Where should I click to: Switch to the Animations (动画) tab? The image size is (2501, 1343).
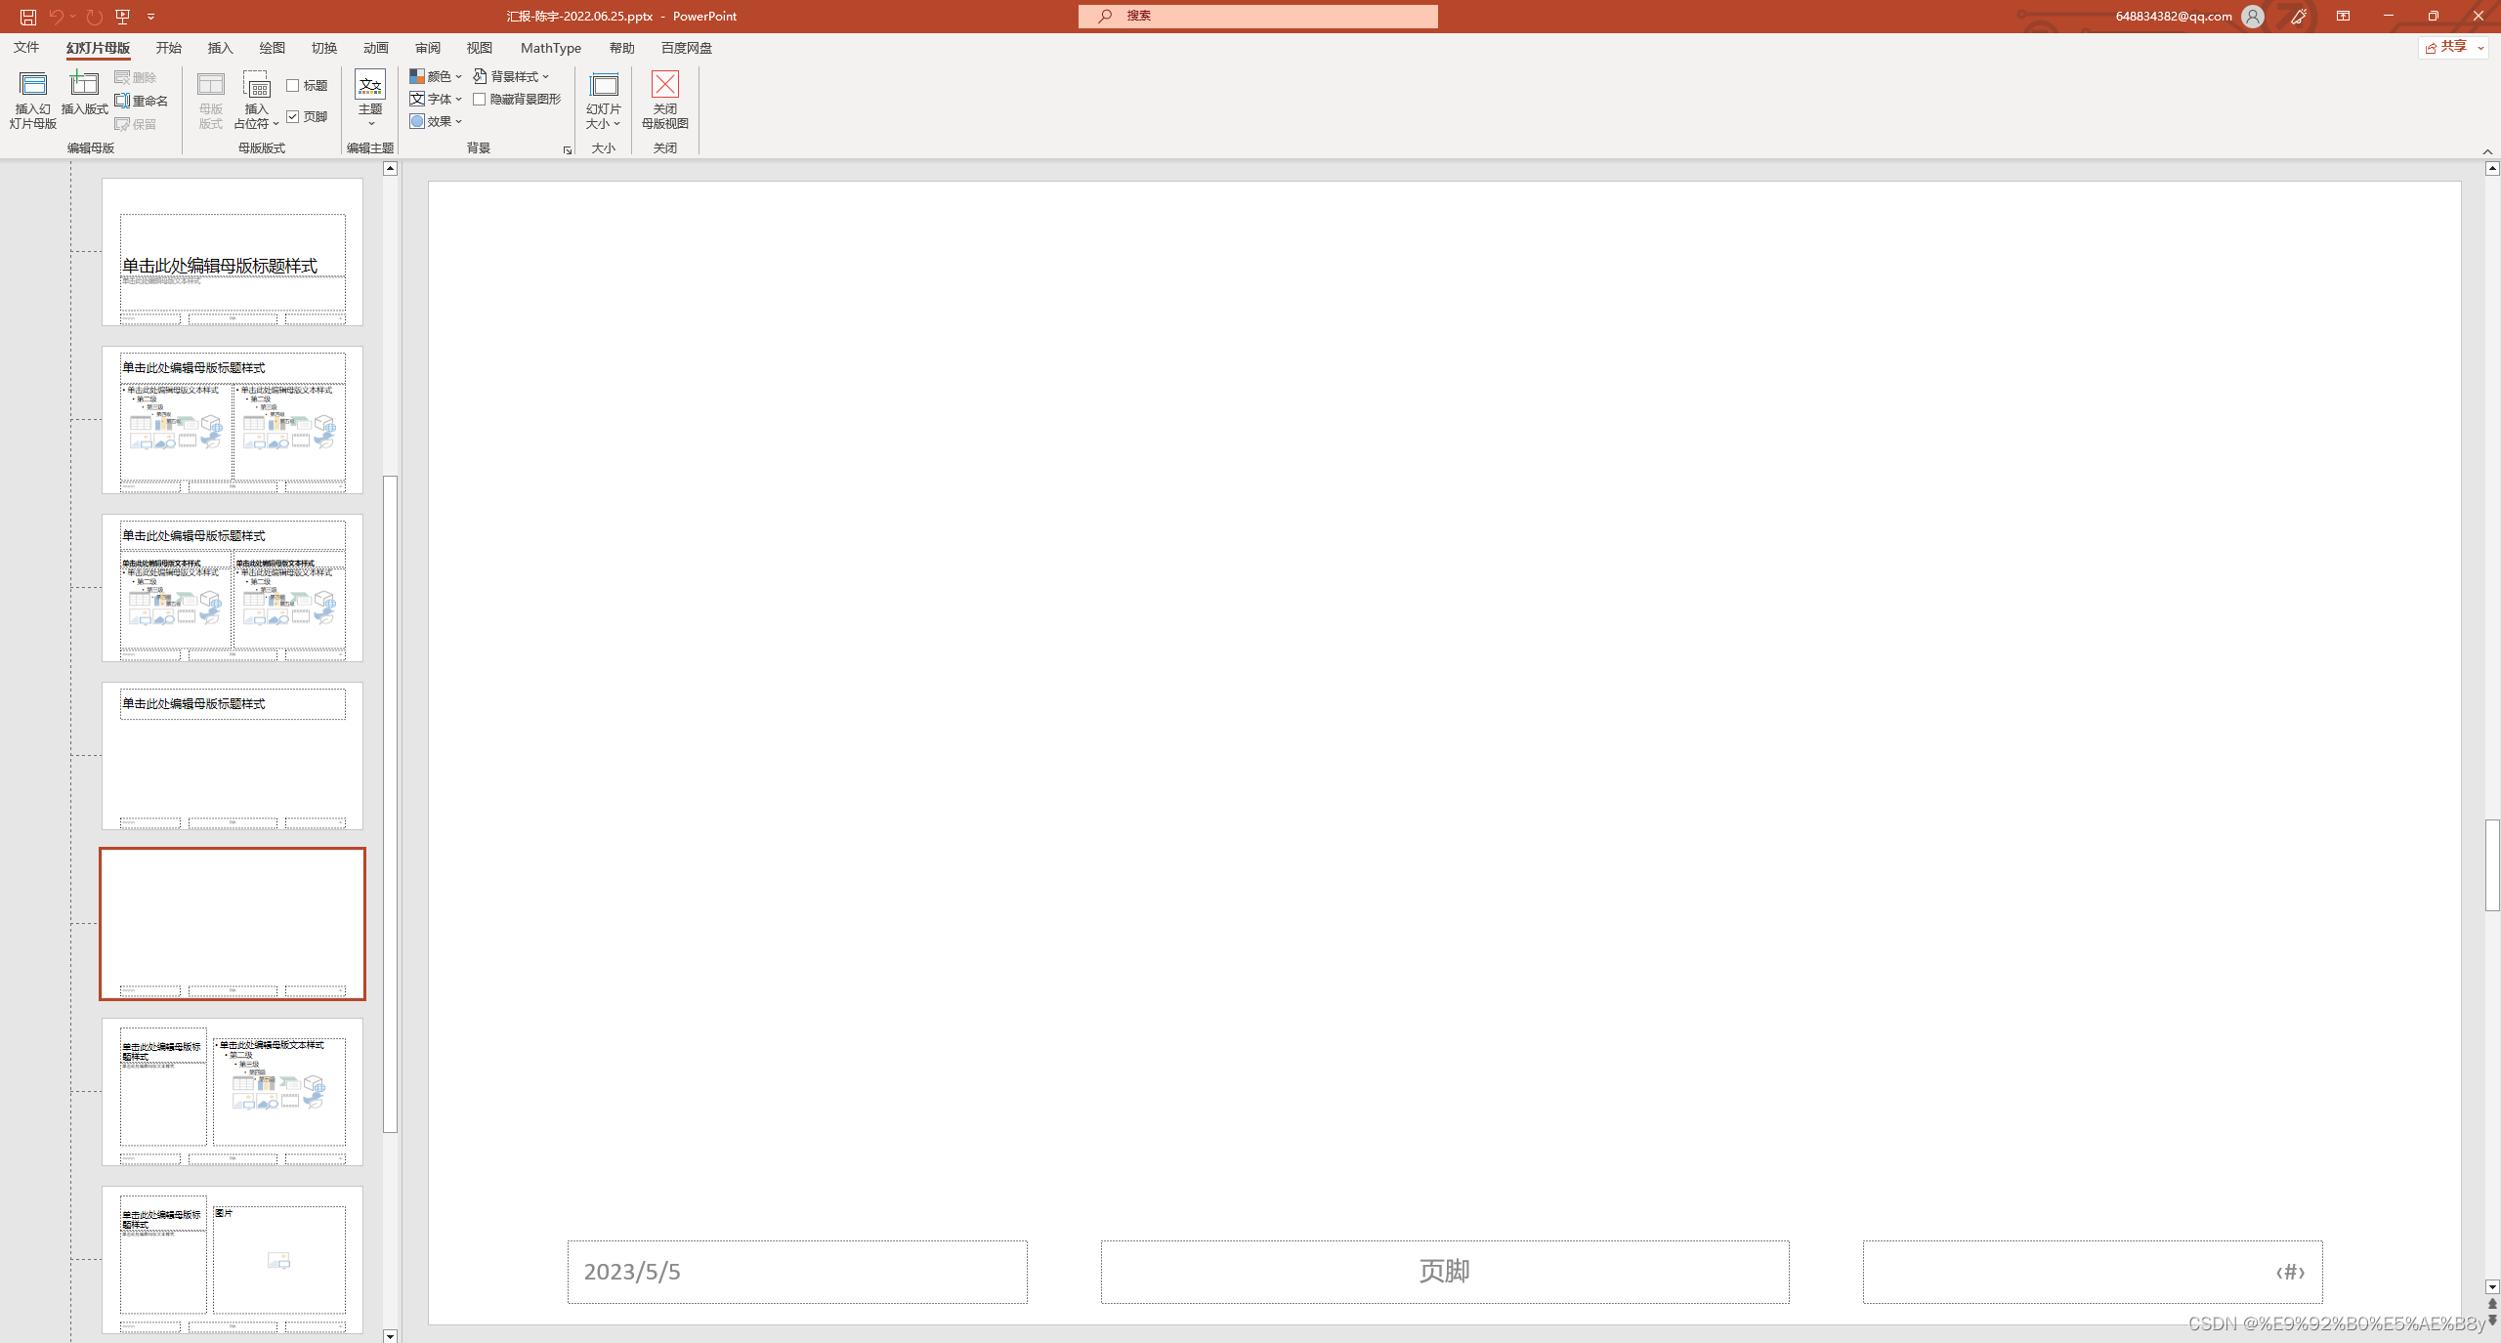(376, 48)
